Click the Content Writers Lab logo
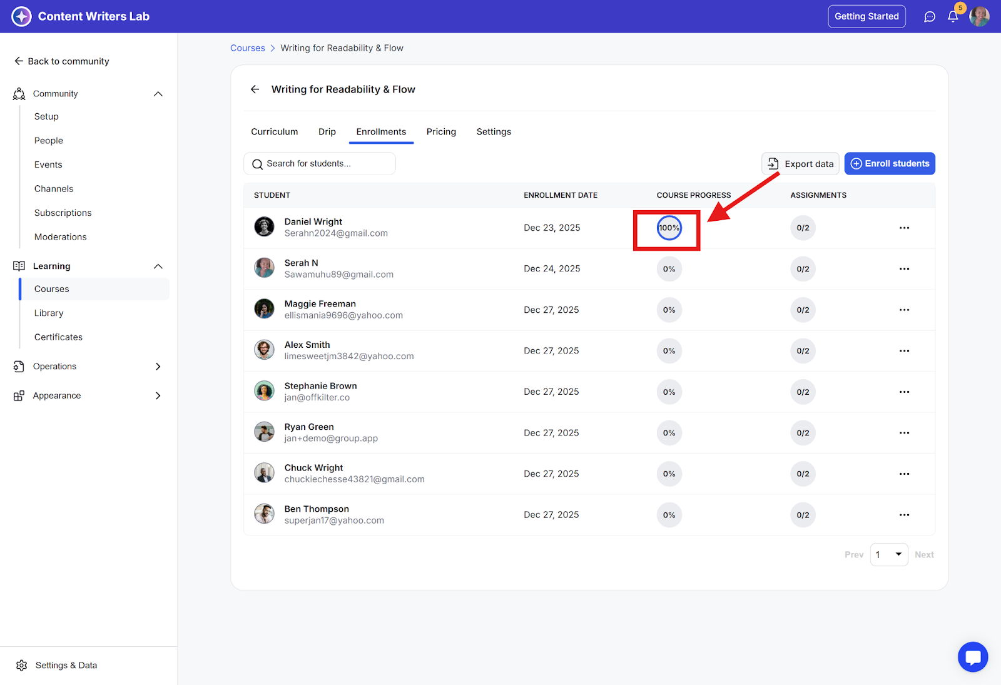This screenshot has height=685, width=1001. 21,16
